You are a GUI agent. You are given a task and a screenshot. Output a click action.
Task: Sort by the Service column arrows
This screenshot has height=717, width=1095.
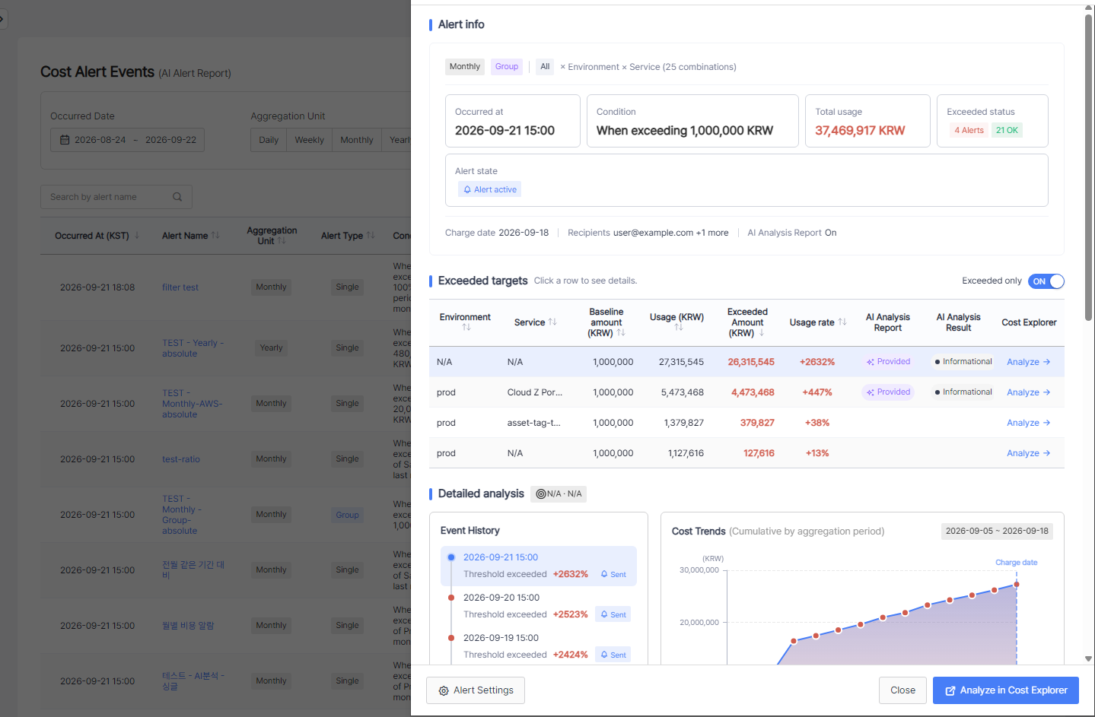552,322
